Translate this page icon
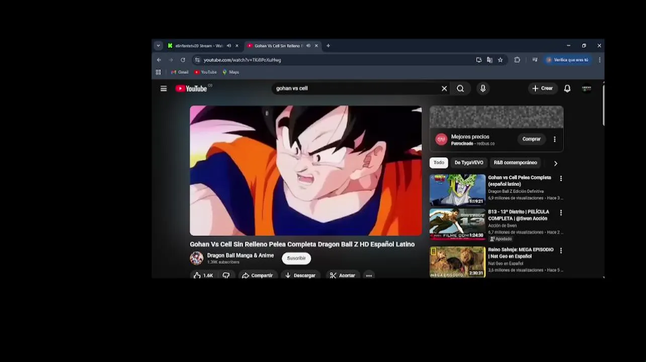This screenshot has height=362, width=646. [x=490, y=60]
